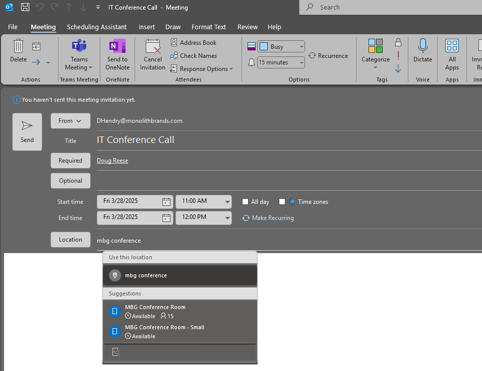Click the Optional attendees button
The image size is (482, 371).
pyautogui.click(x=71, y=181)
